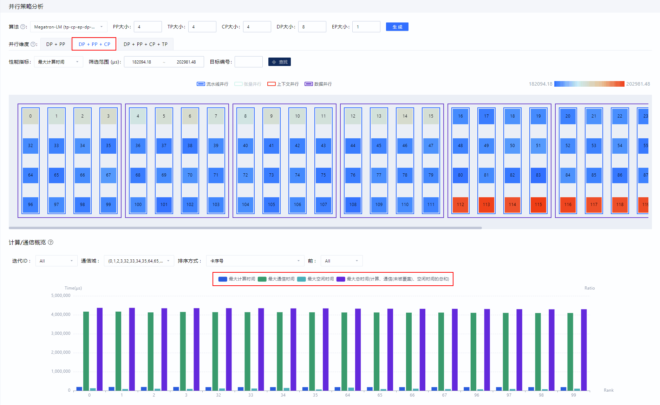Hide 最大通信时间 series in chart legend
The height and width of the screenshot is (405, 660).
276,279
